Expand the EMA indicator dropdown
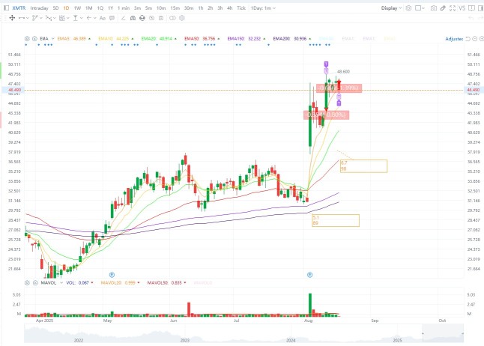The image size is (484, 346). click(x=52, y=39)
